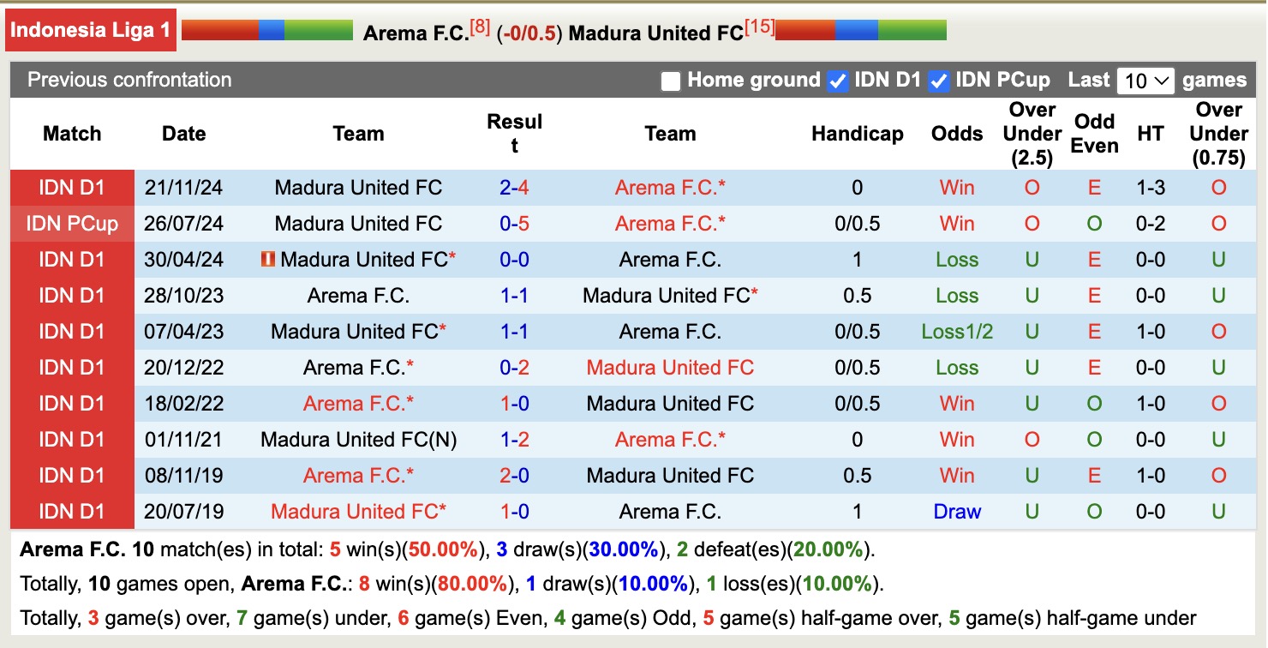Click the Draw odds link on the 20/07/19 match
Image resolution: width=1268 pixels, height=648 pixels.
(957, 511)
